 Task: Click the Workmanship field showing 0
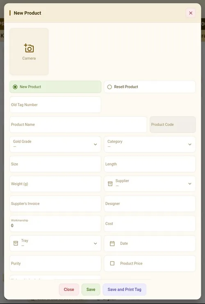tap(55, 223)
